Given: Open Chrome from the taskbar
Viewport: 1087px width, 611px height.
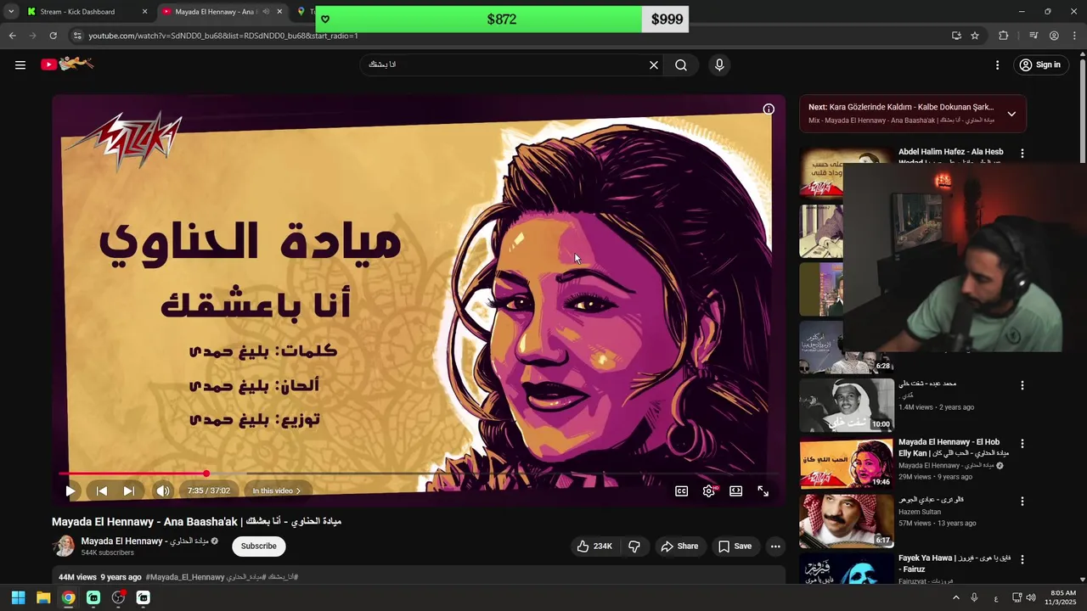Looking at the screenshot, I should coord(68,597).
